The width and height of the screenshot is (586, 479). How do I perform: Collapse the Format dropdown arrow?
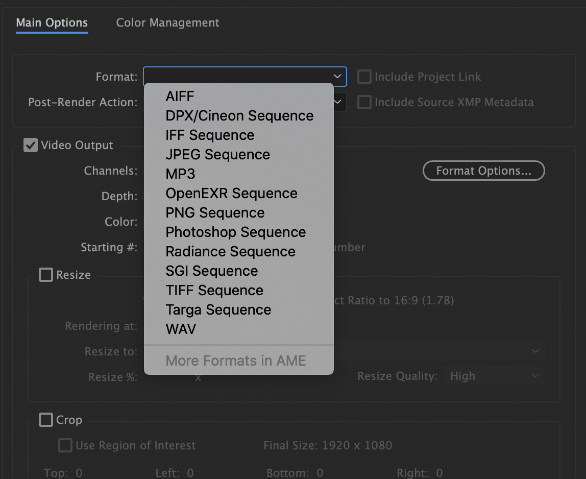[337, 77]
